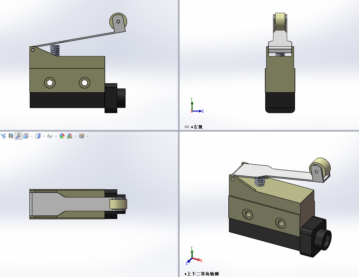This screenshot has width=359, height=277.
Task: Click the Hide/Show Items glasses icon
Action: pos(50,136)
